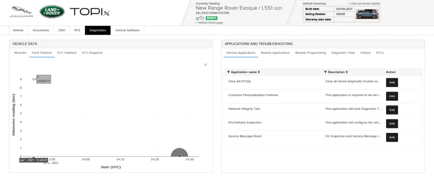Sort by Description column sort arrows
Image resolution: width=434 pixels, height=182 pixels.
347,72
